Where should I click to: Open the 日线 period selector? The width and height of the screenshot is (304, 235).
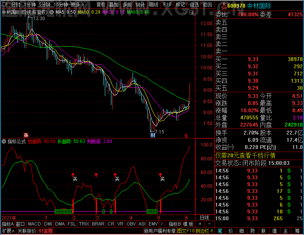point(204,218)
